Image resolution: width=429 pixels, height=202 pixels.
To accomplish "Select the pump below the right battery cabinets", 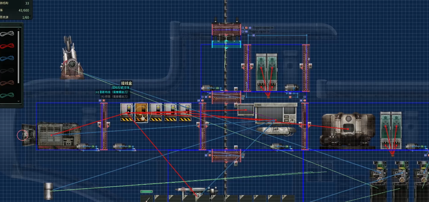I will 413,147.
